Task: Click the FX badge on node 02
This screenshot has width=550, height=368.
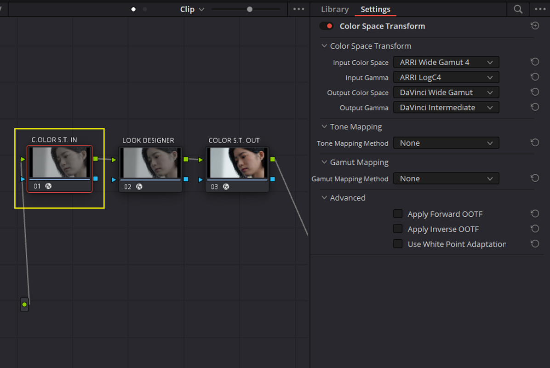Action: point(139,187)
